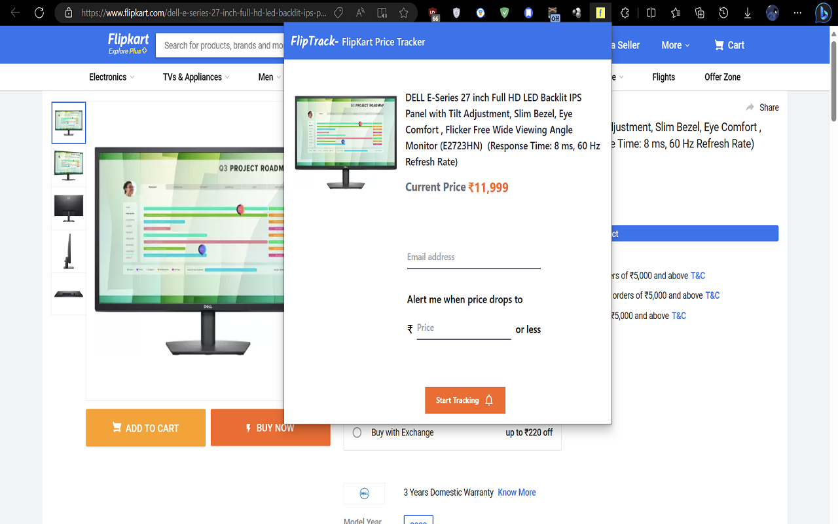Viewport: 838px width, 524px height.
Task: Select the Buy with Exchange radio button
Action: [357, 432]
